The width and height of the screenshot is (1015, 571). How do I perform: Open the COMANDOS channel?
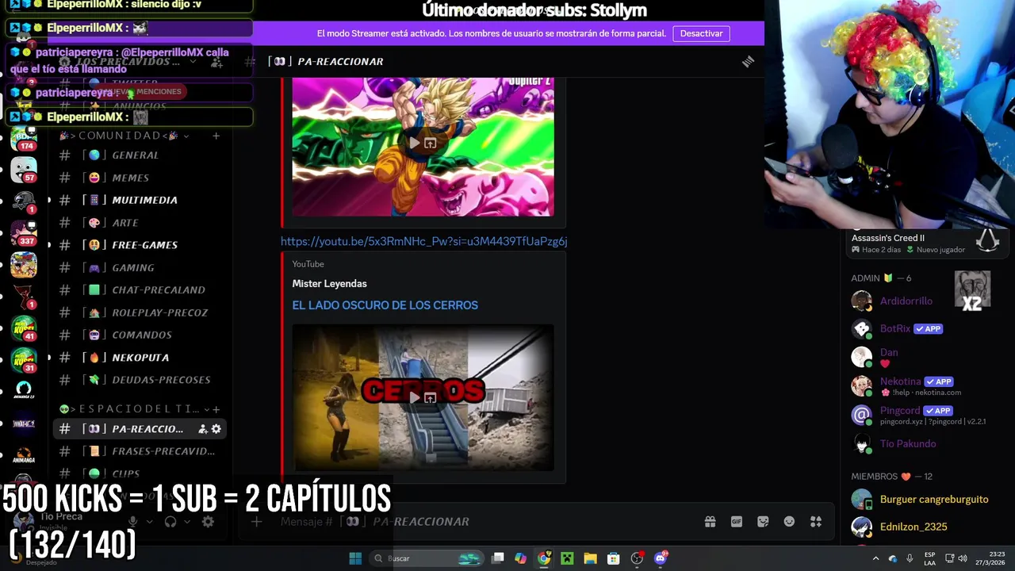click(140, 335)
